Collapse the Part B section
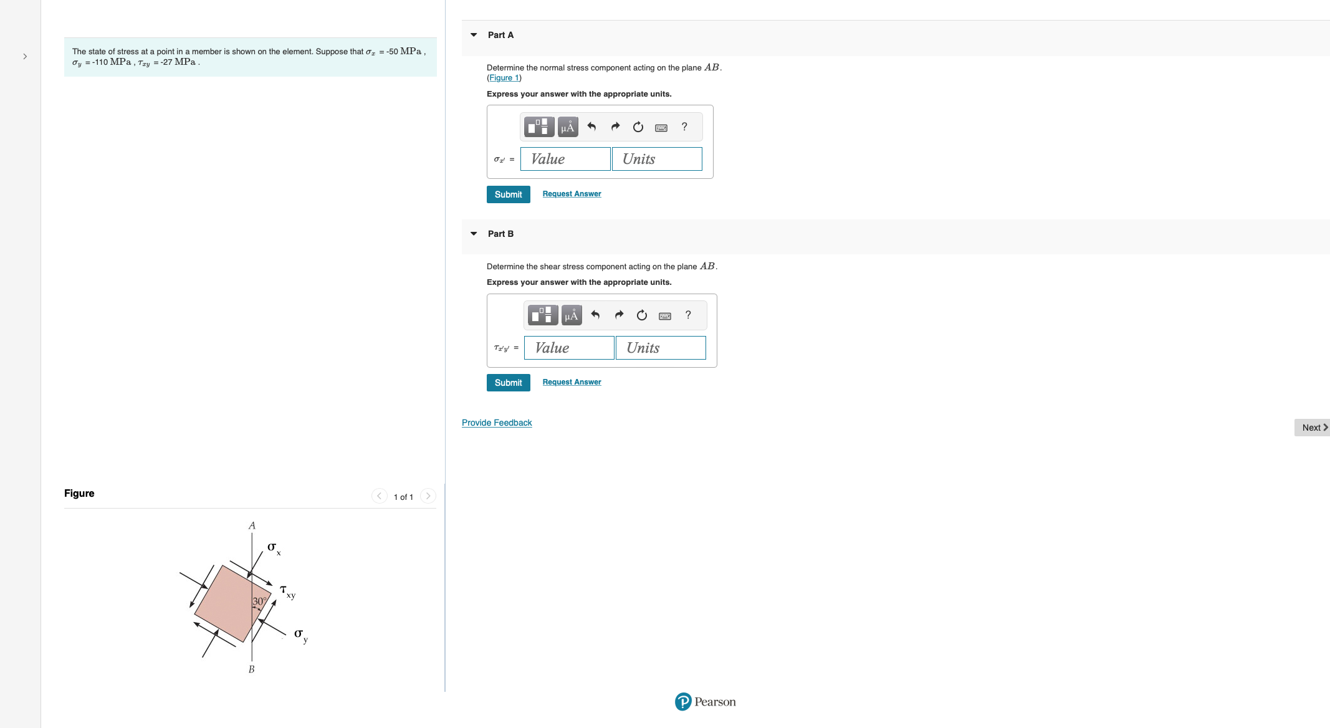1330x728 pixels. click(474, 234)
